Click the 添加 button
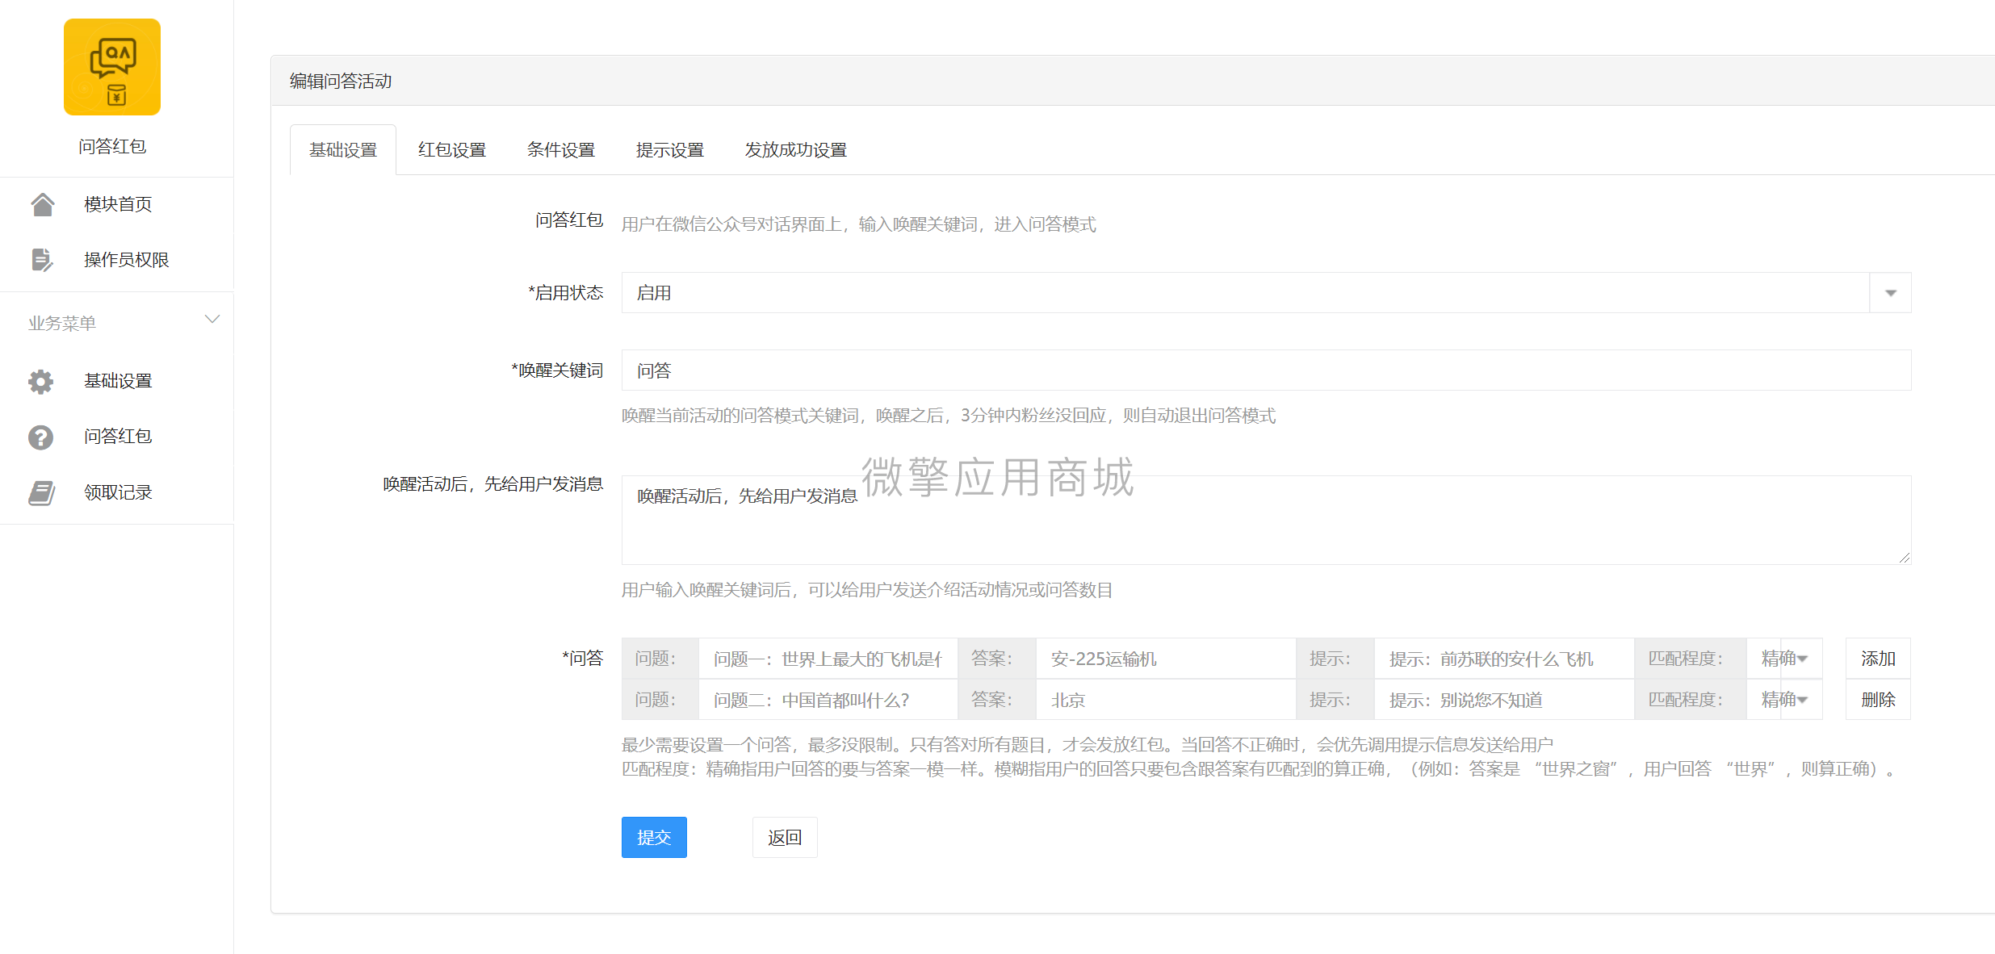The image size is (1995, 954). 1878,659
